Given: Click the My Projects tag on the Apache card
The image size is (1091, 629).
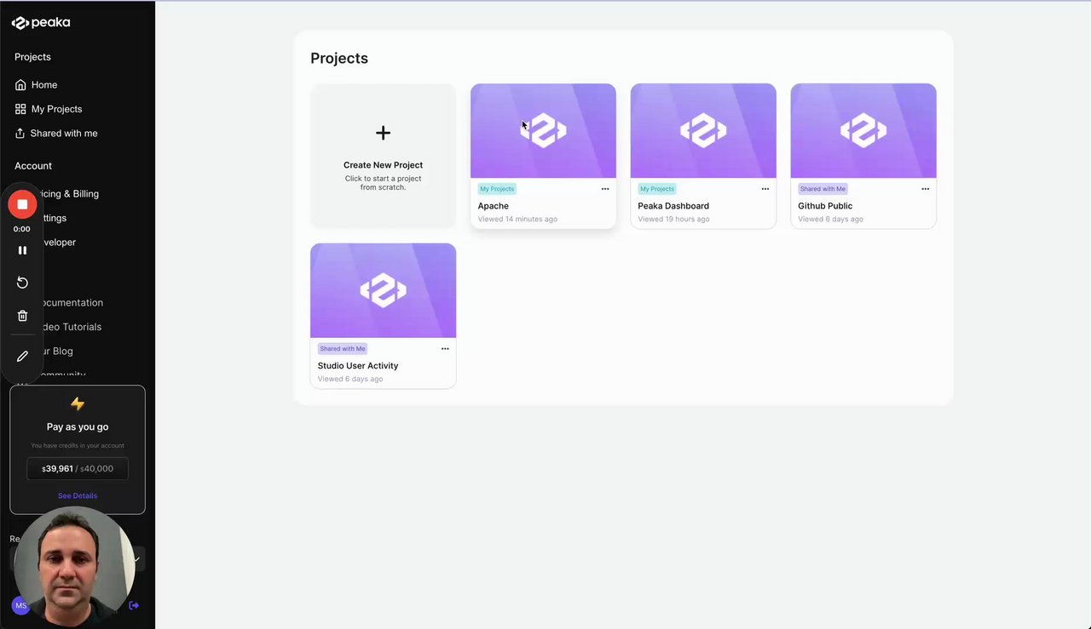Looking at the screenshot, I should tap(497, 189).
